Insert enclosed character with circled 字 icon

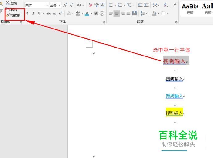pyautogui.click(x=102, y=13)
